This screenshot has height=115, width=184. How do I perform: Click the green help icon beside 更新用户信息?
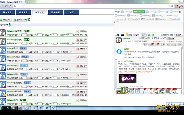click(x=29, y=20)
